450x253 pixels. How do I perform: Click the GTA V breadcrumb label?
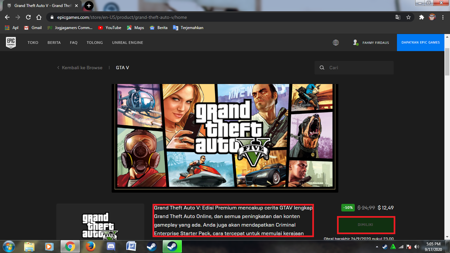pos(122,67)
